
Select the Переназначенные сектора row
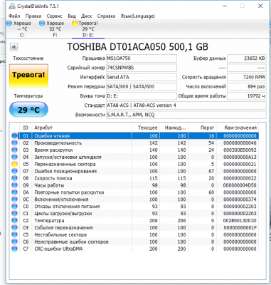click(134, 164)
